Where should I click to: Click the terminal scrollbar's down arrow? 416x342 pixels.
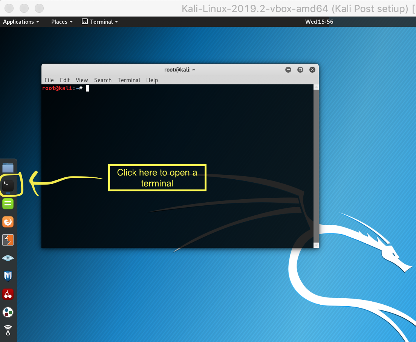(316, 245)
